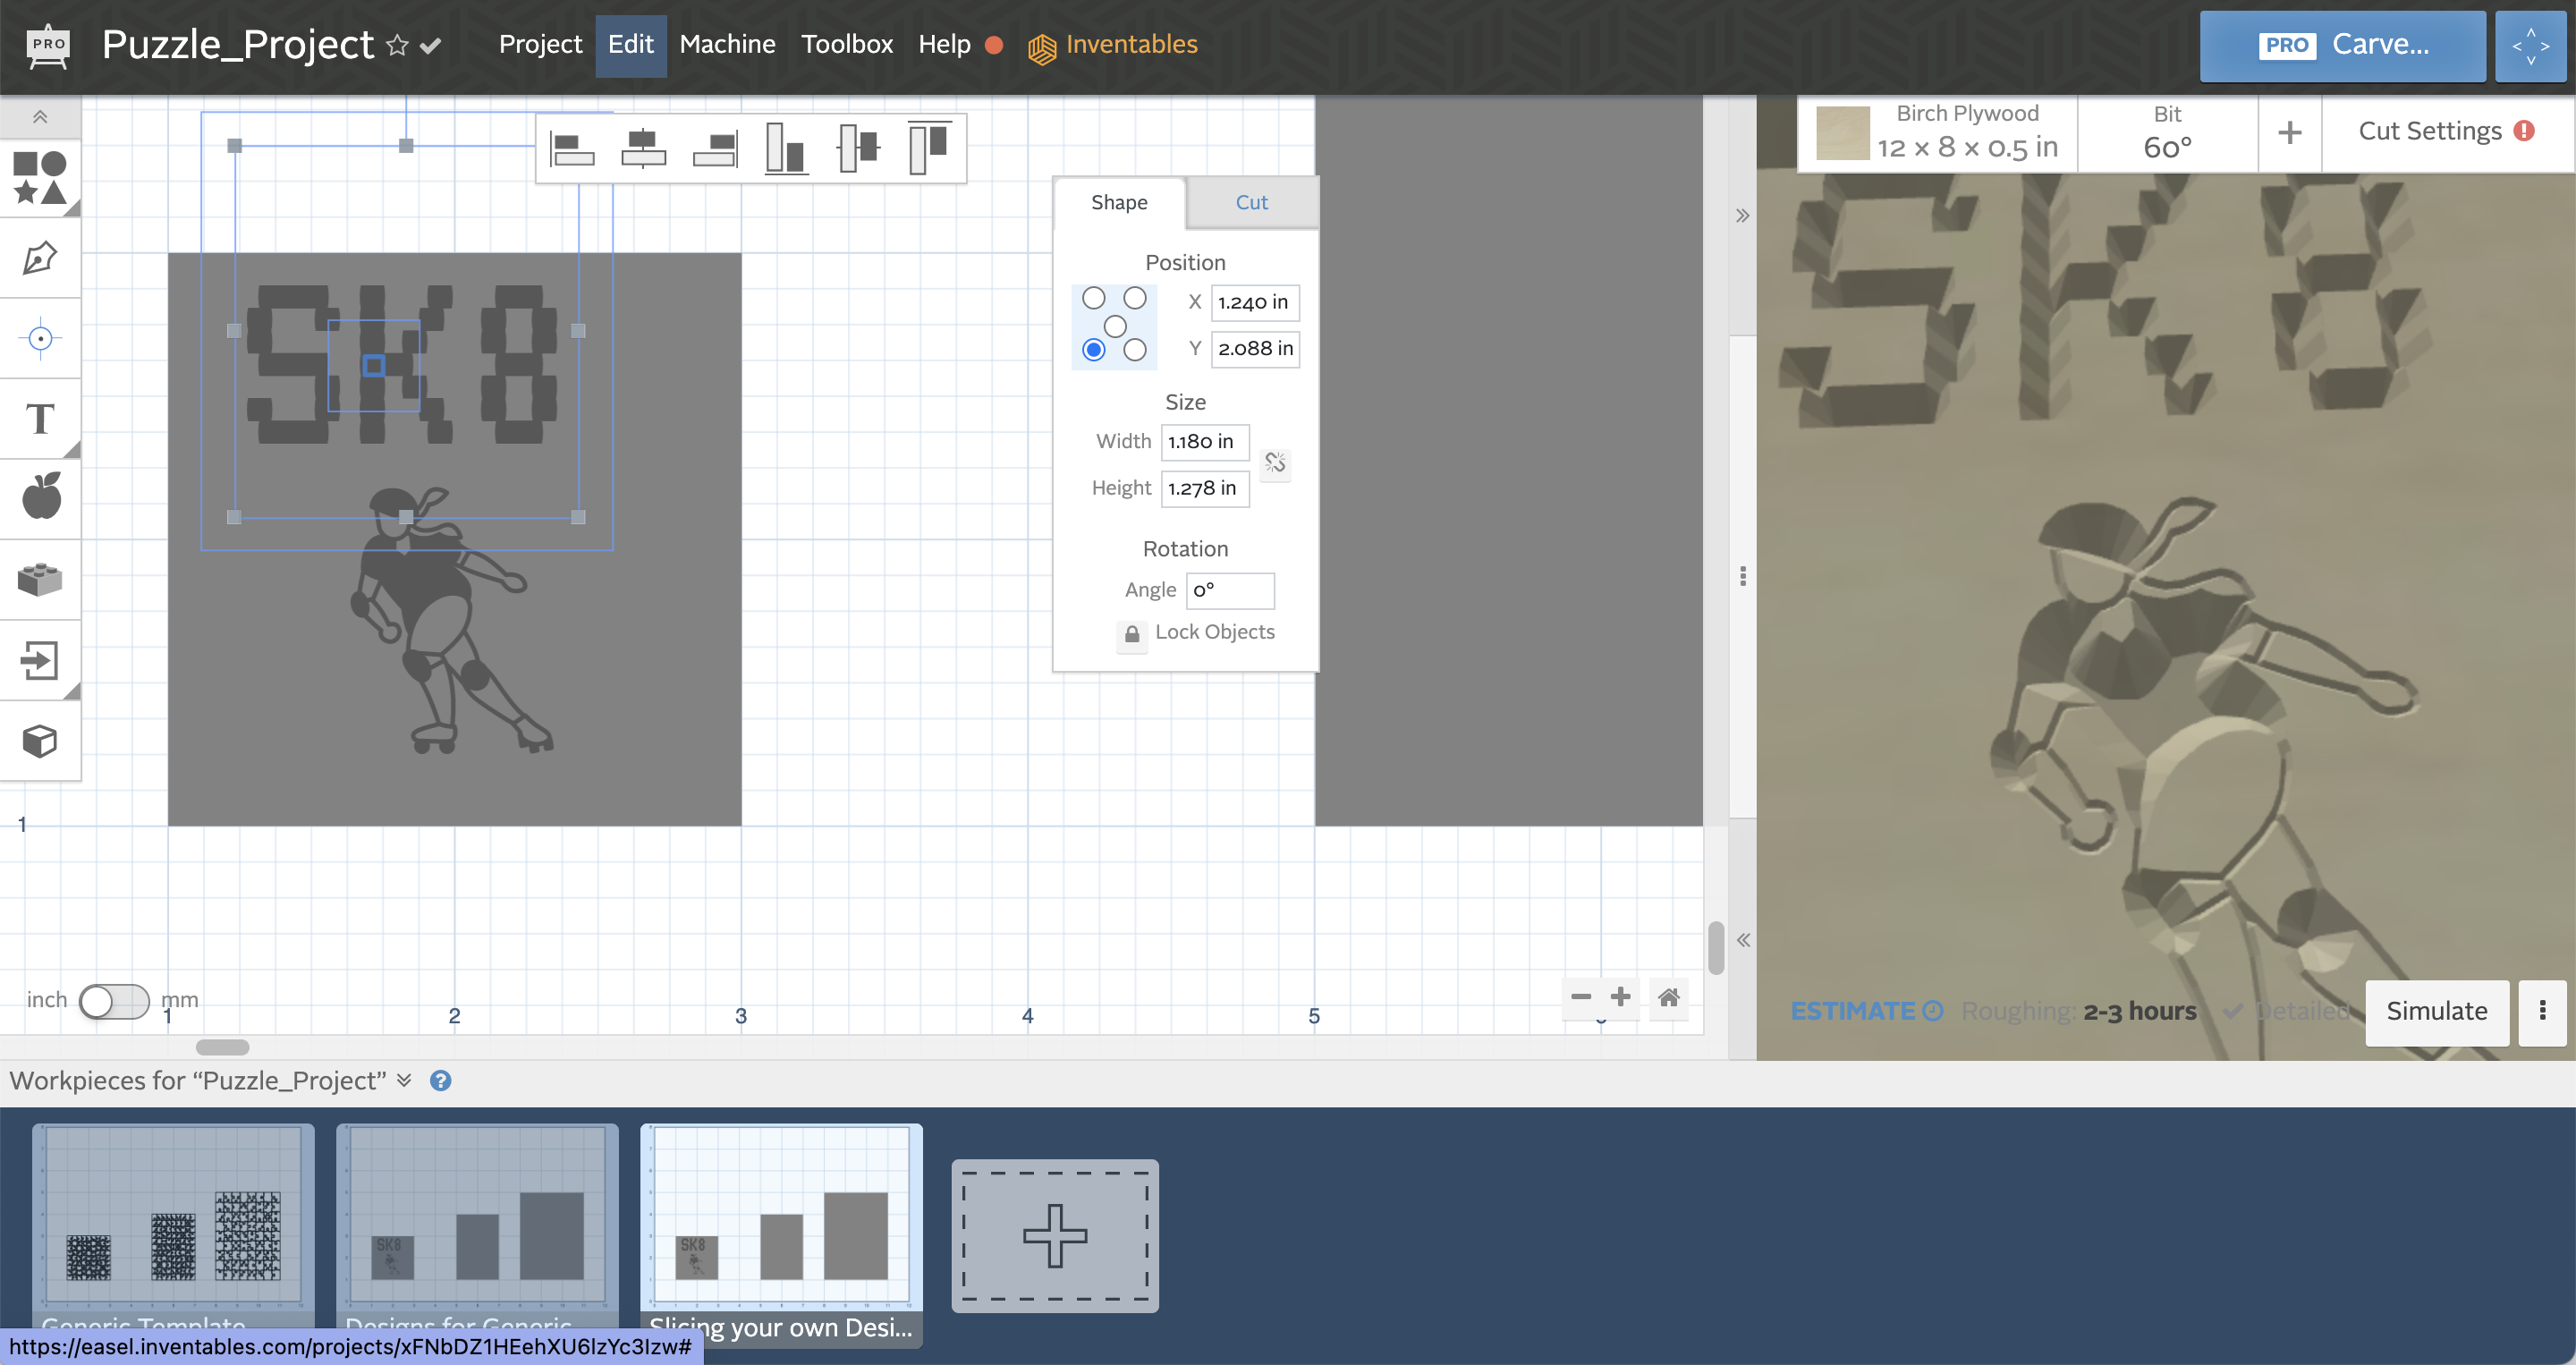This screenshot has height=1365, width=2576.
Task: Click the align-left objects icon
Action: [574, 145]
